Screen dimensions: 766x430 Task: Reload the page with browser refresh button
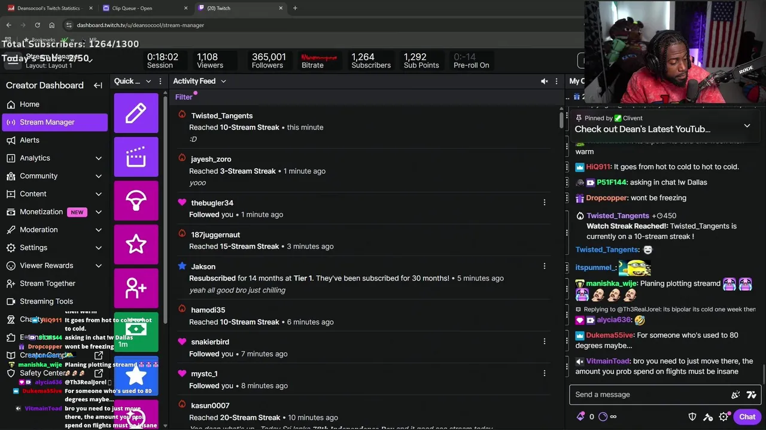point(37,25)
